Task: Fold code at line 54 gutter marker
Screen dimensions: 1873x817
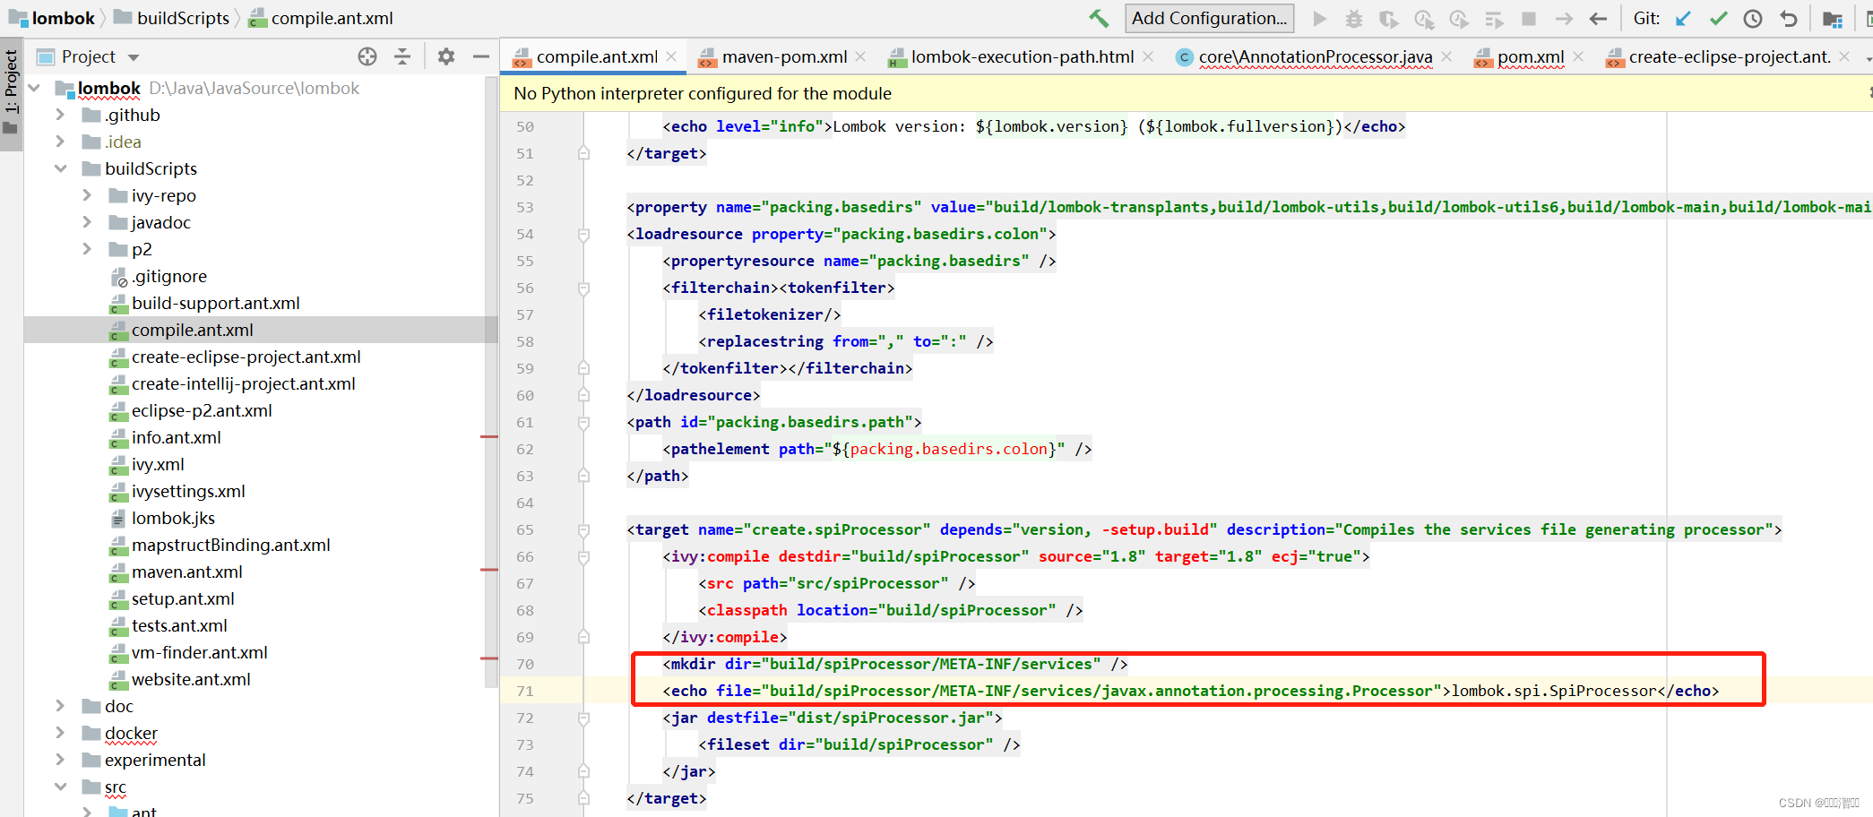Action: click(583, 234)
